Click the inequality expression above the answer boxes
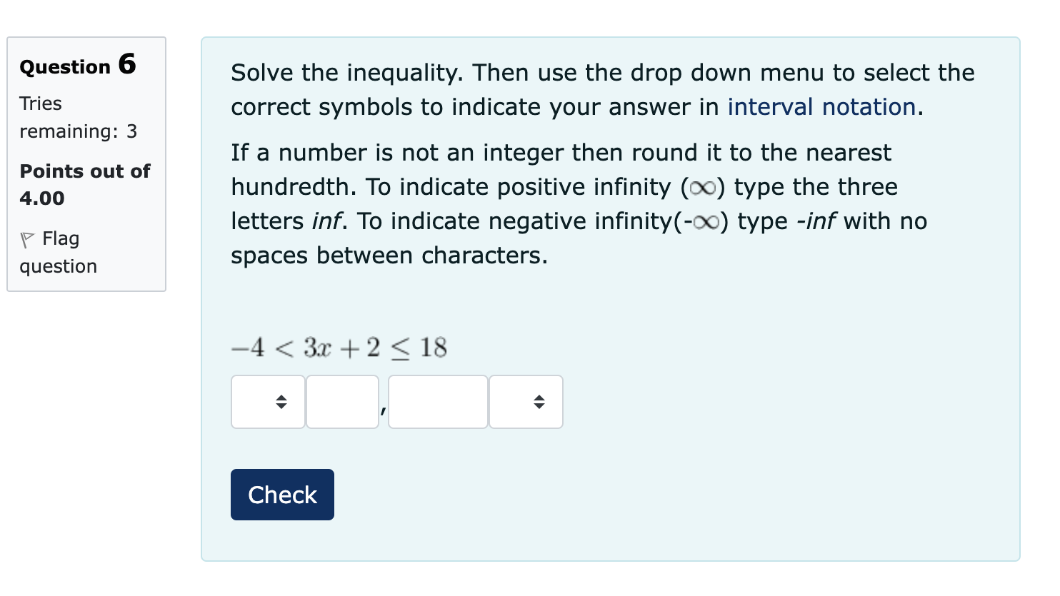The image size is (1060, 596). 339,346
